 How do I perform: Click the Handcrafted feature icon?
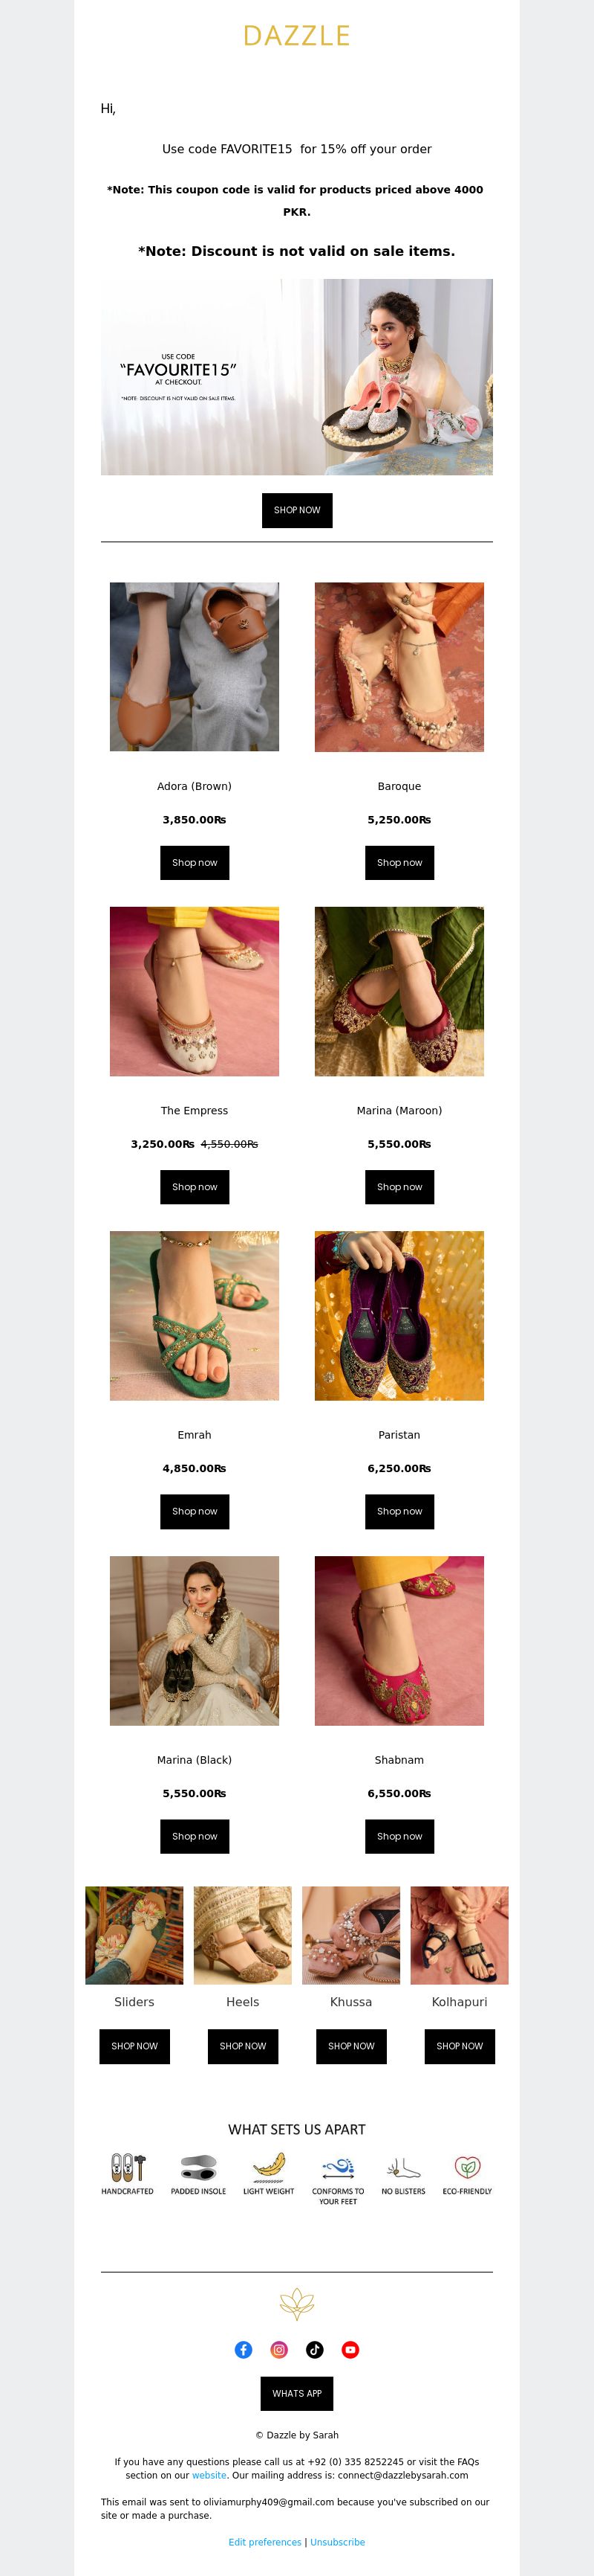pyautogui.click(x=128, y=2167)
